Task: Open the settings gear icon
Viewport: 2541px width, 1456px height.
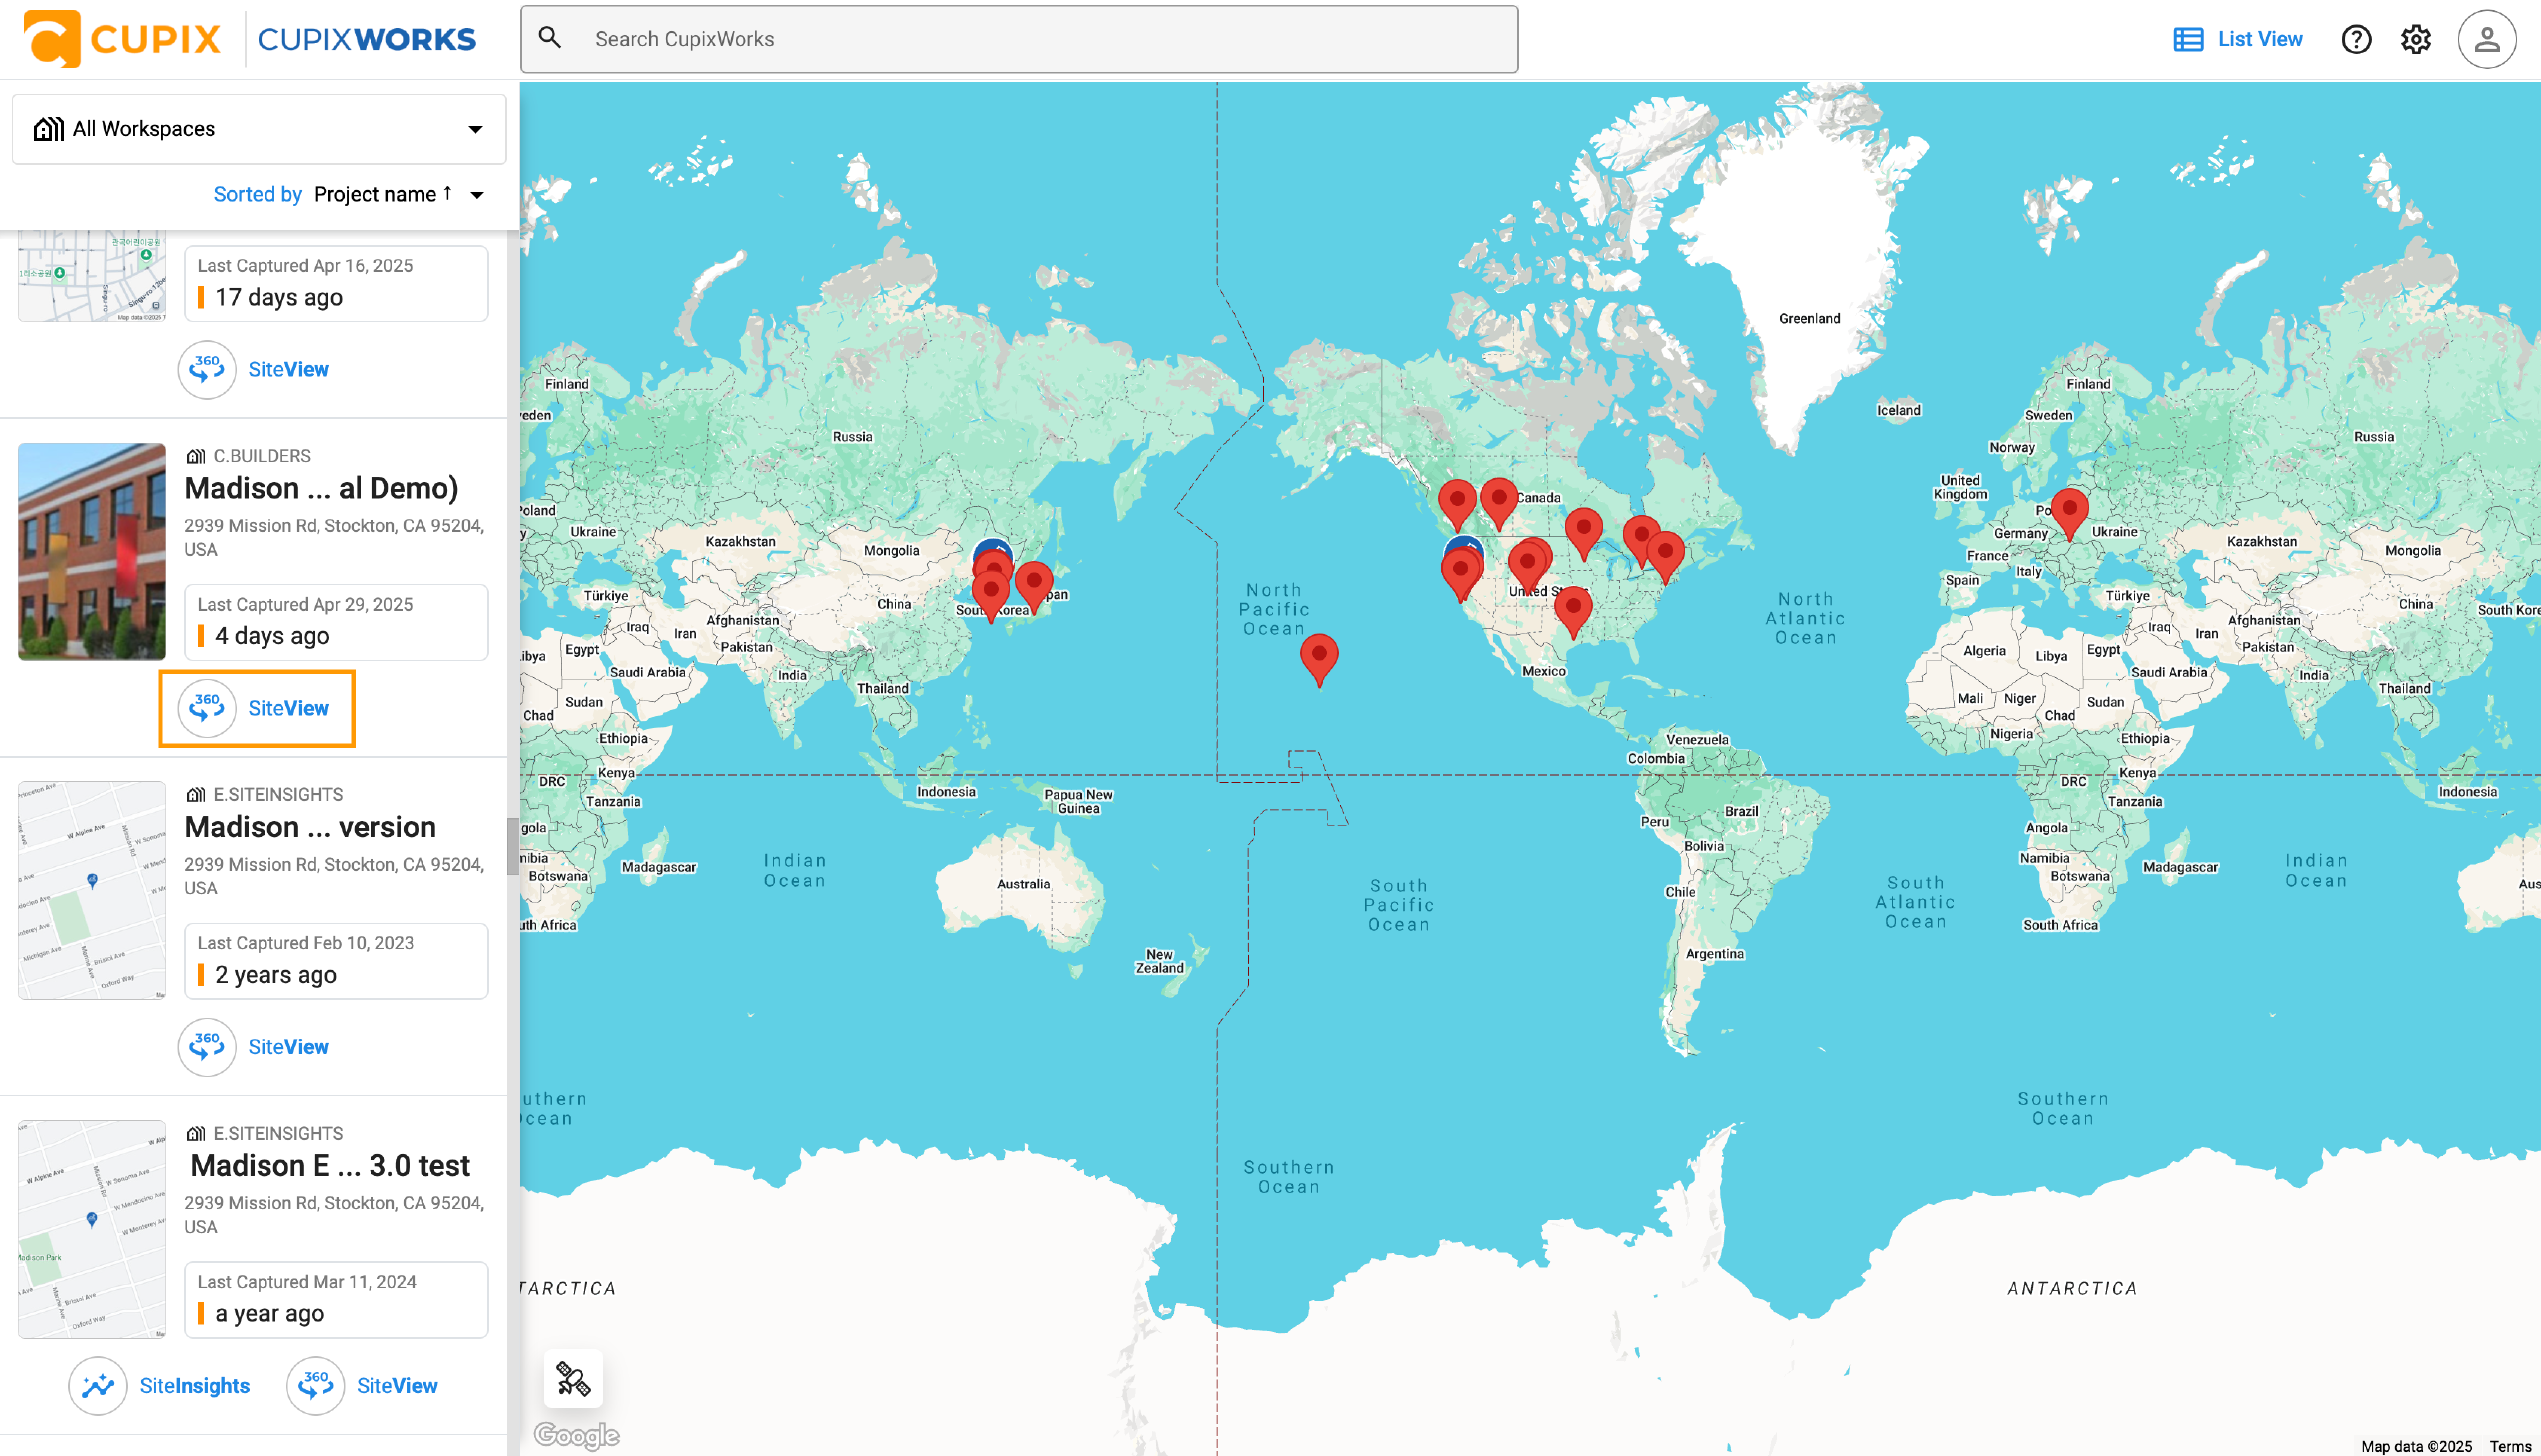Action: pyautogui.click(x=2416, y=39)
